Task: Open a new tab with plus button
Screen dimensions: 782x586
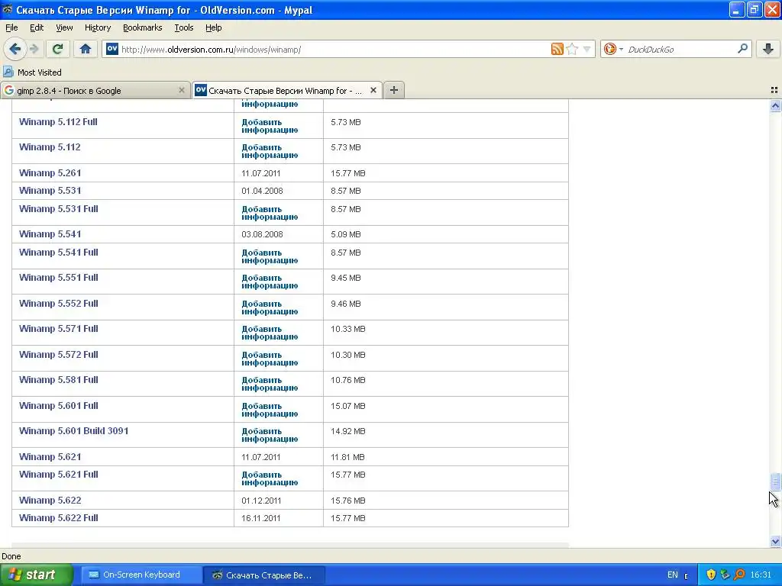Action: (393, 90)
